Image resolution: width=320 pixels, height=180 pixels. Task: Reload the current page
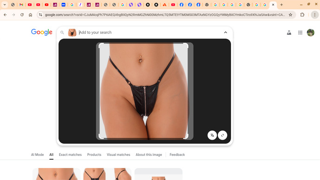tap(22, 15)
